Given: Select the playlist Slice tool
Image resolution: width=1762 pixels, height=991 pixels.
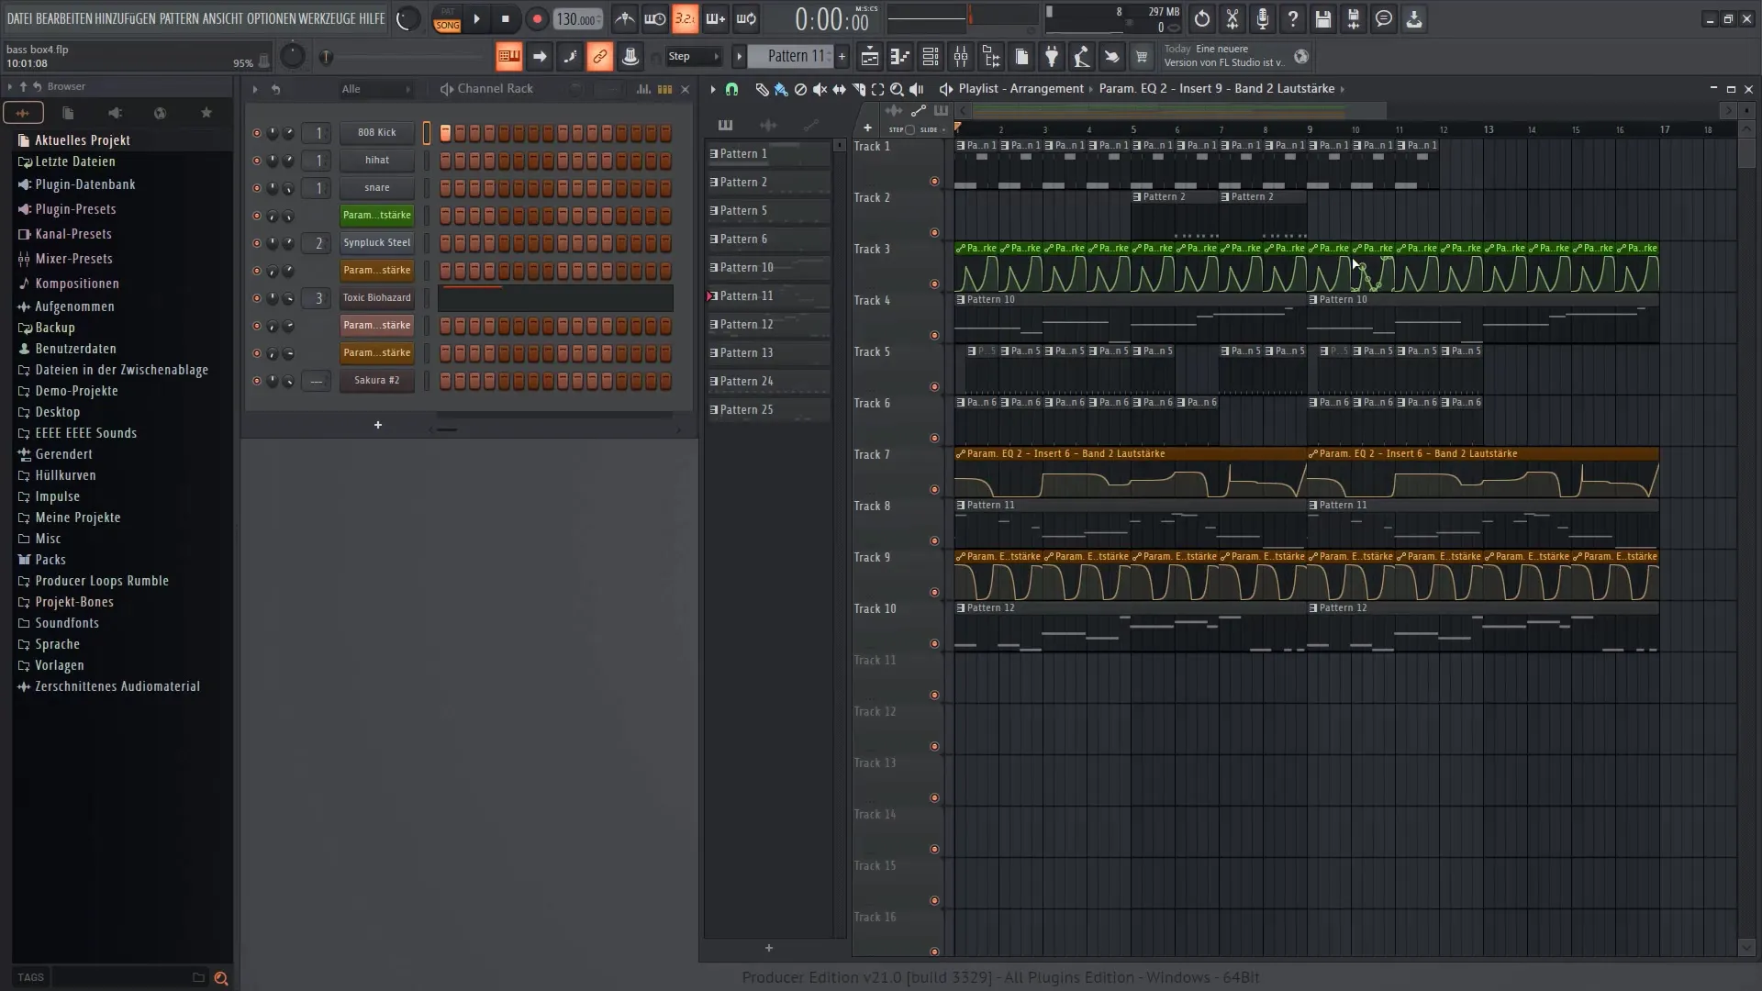Looking at the screenshot, I should point(859,89).
